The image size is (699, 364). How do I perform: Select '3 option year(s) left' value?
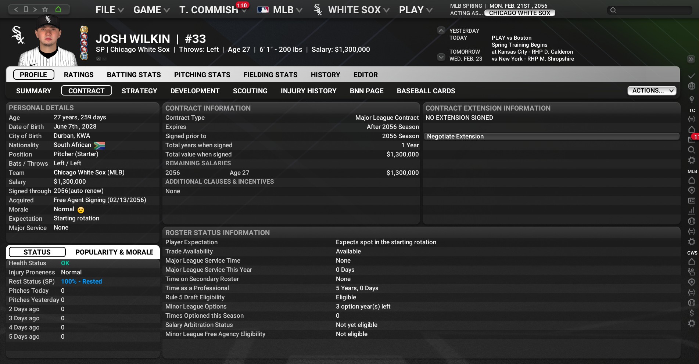point(363,306)
